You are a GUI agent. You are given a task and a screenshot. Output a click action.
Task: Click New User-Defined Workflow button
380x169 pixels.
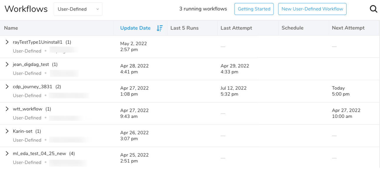312,9
